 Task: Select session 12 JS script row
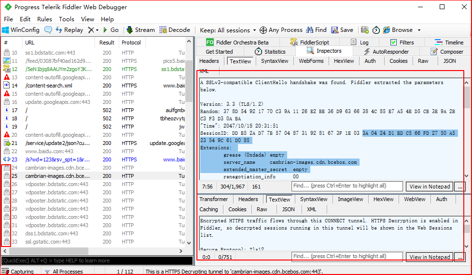point(94,69)
